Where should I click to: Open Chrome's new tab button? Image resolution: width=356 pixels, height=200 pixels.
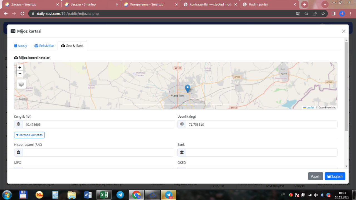point(305,4)
